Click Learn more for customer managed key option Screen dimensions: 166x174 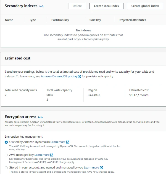pyautogui.click(x=91, y=168)
